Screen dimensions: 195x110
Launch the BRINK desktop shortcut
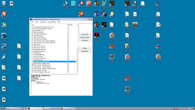(x=73, y=4)
